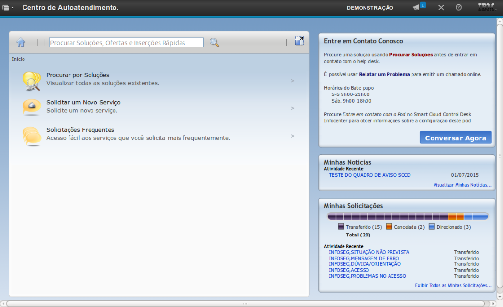Click the Home icon in the toolbar
The width and height of the screenshot is (503, 307).
coord(21,43)
